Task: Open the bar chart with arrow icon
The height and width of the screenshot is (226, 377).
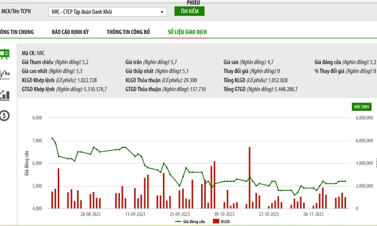Action: point(5,95)
